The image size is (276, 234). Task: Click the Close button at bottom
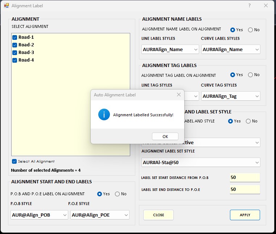click(x=158, y=215)
